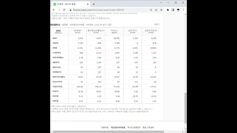Open the 삼익악기 column header link
This screenshot has height=133, width=237.
click(133, 31)
